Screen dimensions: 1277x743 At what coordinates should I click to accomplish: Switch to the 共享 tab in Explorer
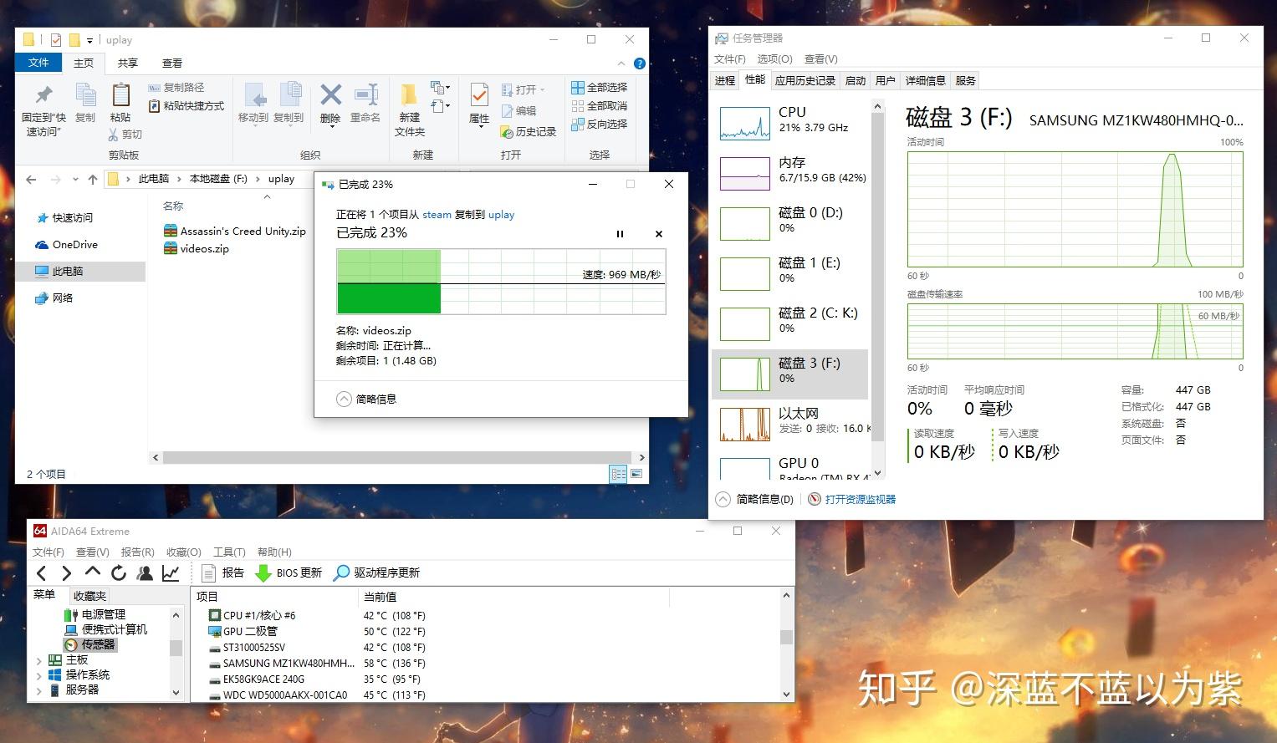coord(127,63)
